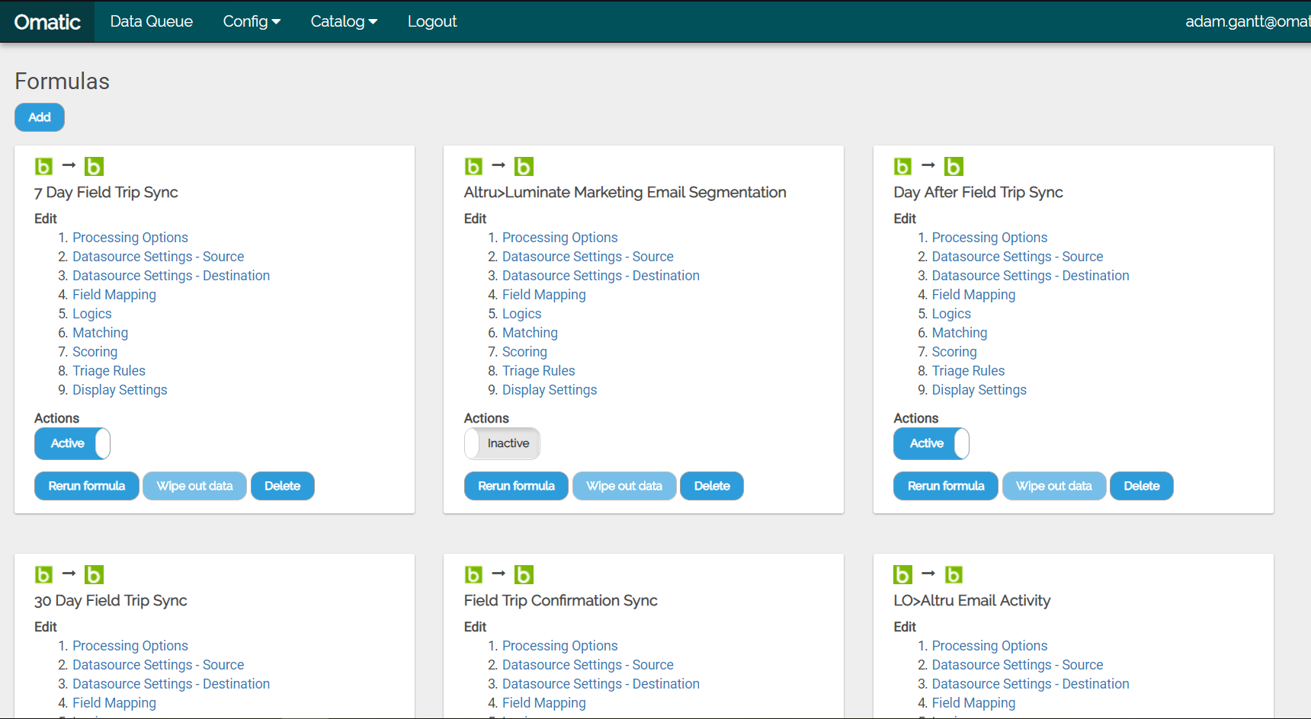1311x719 pixels.
Task: Toggle Active switch for Day After Field Trip Sync
Action: point(931,443)
